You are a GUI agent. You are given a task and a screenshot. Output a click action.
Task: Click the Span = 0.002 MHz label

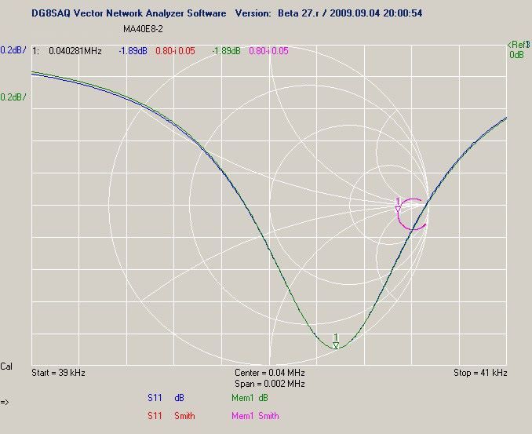(270, 384)
